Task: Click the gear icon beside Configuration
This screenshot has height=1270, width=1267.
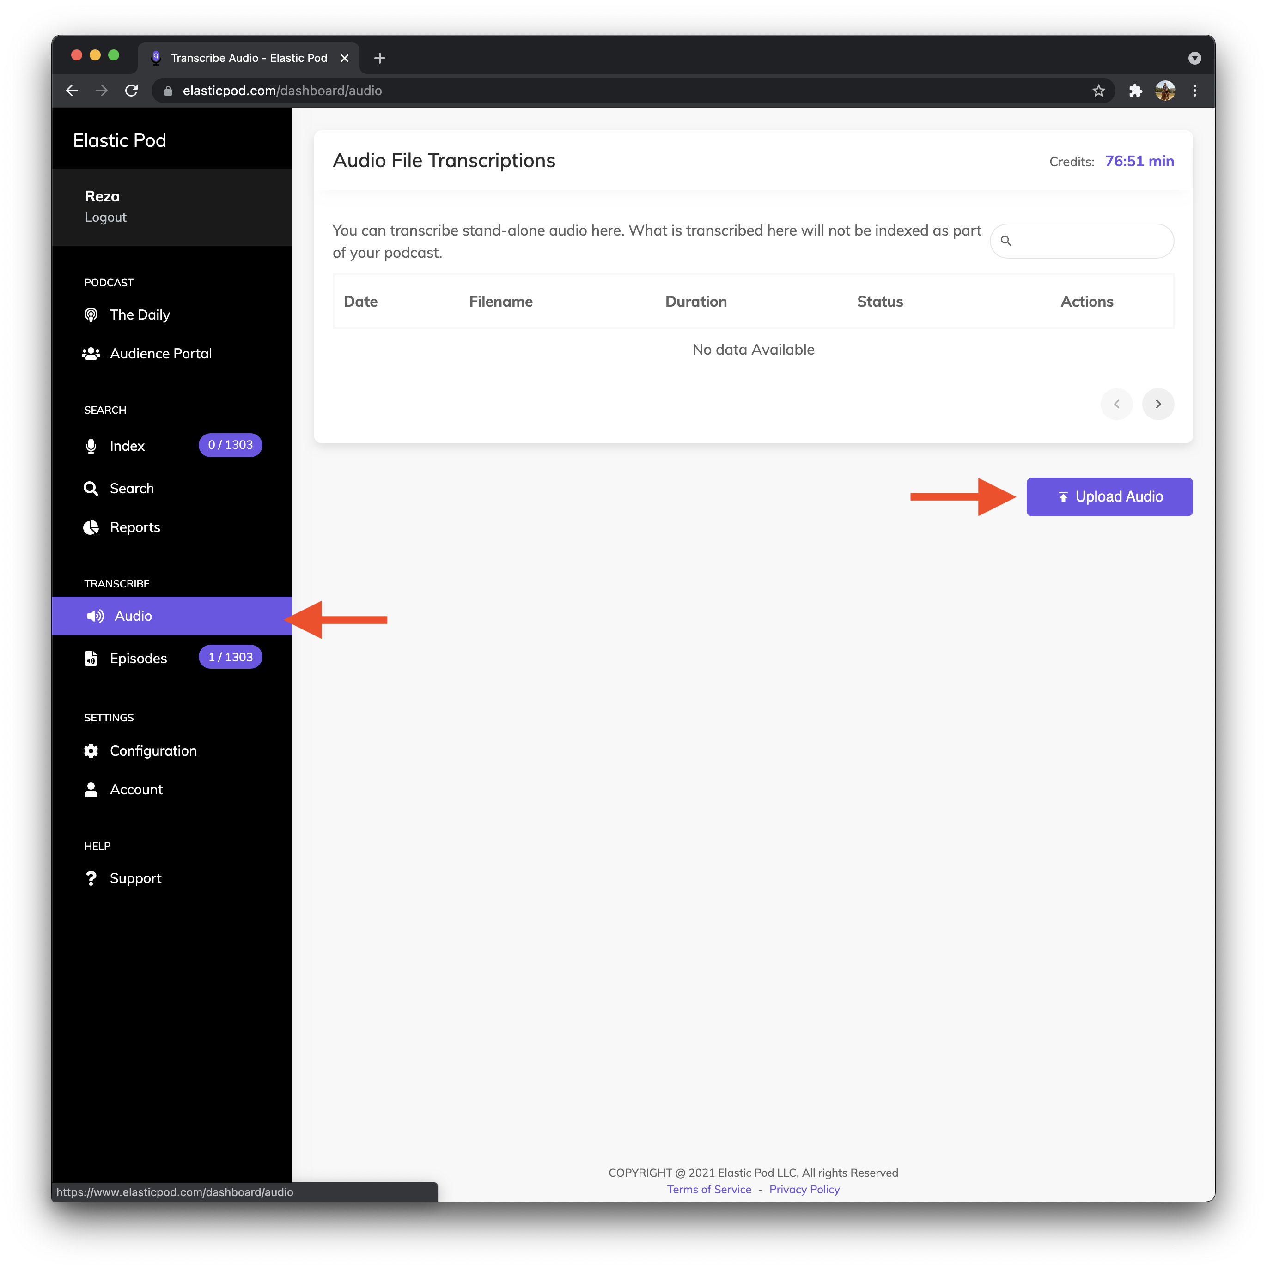Action: pyautogui.click(x=91, y=751)
